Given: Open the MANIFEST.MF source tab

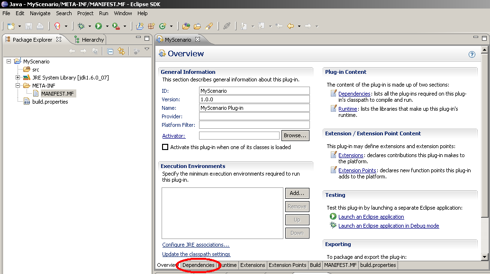Looking at the screenshot, I should (x=340, y=265).
